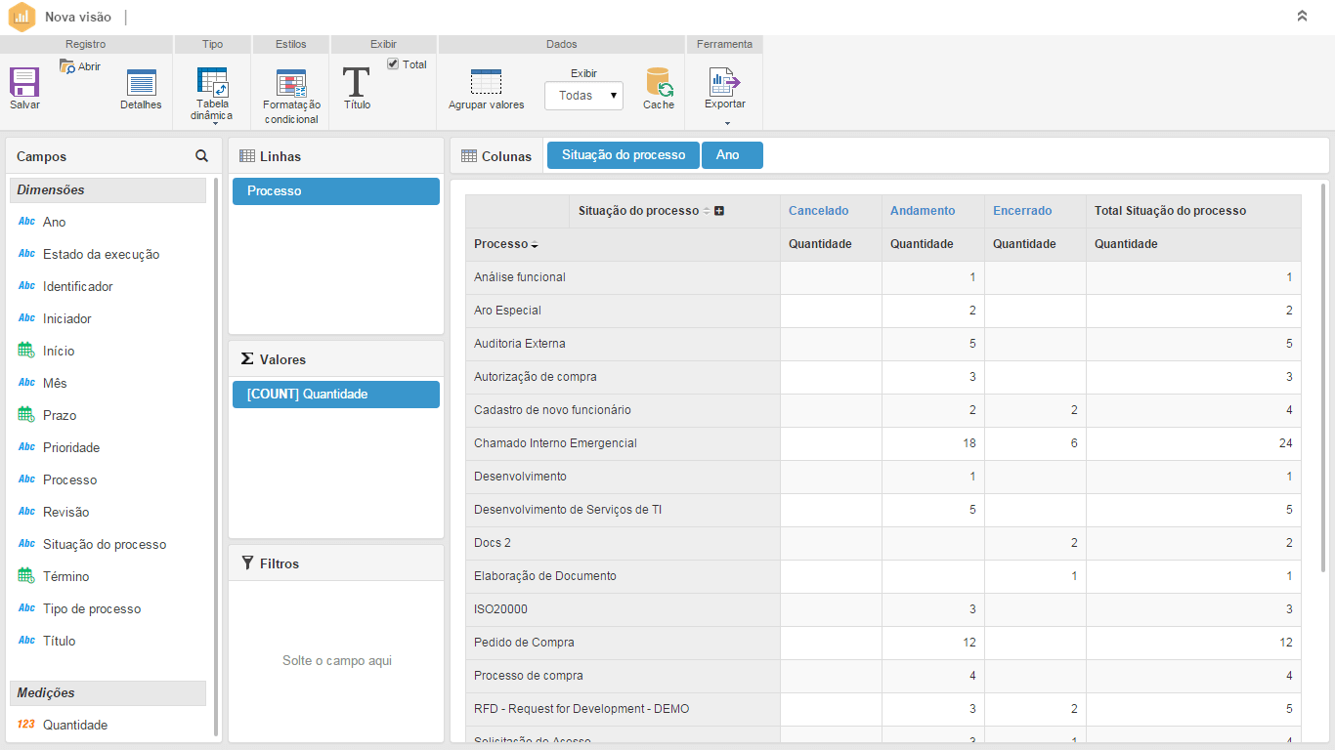
Task: Click the Salvar disk icon
Action: tap(24, 82)
